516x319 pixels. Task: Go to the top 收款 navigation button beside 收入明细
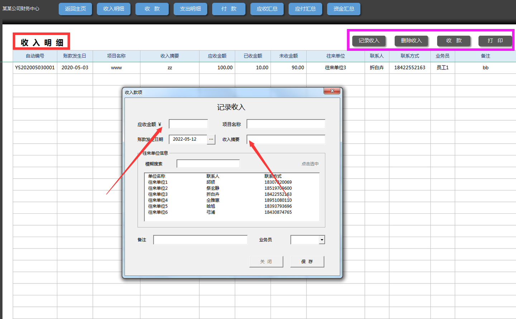[152, 9]
